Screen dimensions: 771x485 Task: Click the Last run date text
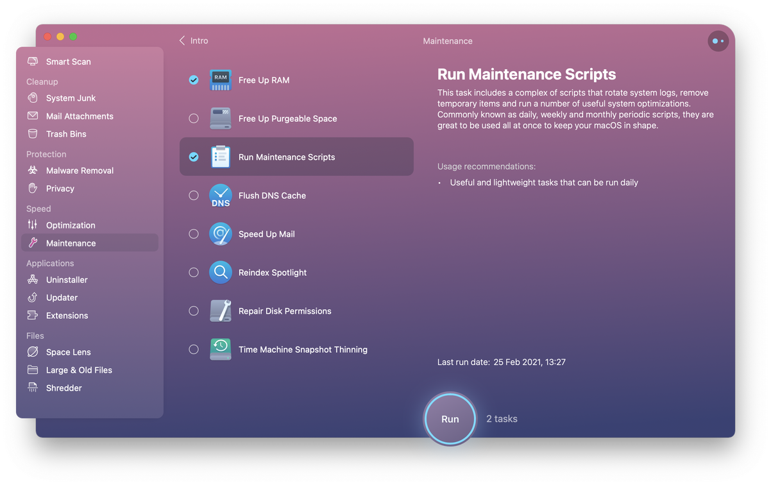(x=502, y=362)
